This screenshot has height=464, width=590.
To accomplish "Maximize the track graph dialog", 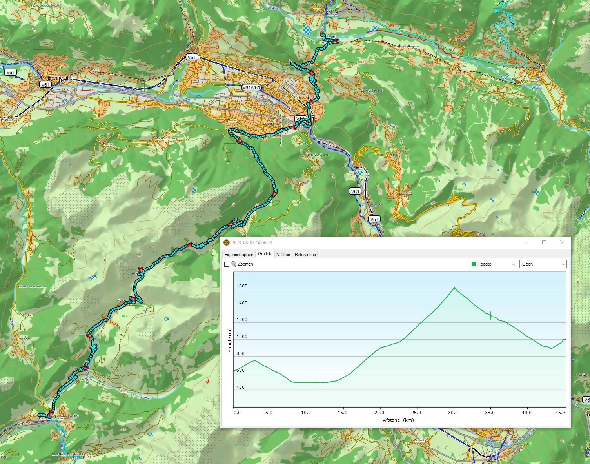I will click(544, 242).
